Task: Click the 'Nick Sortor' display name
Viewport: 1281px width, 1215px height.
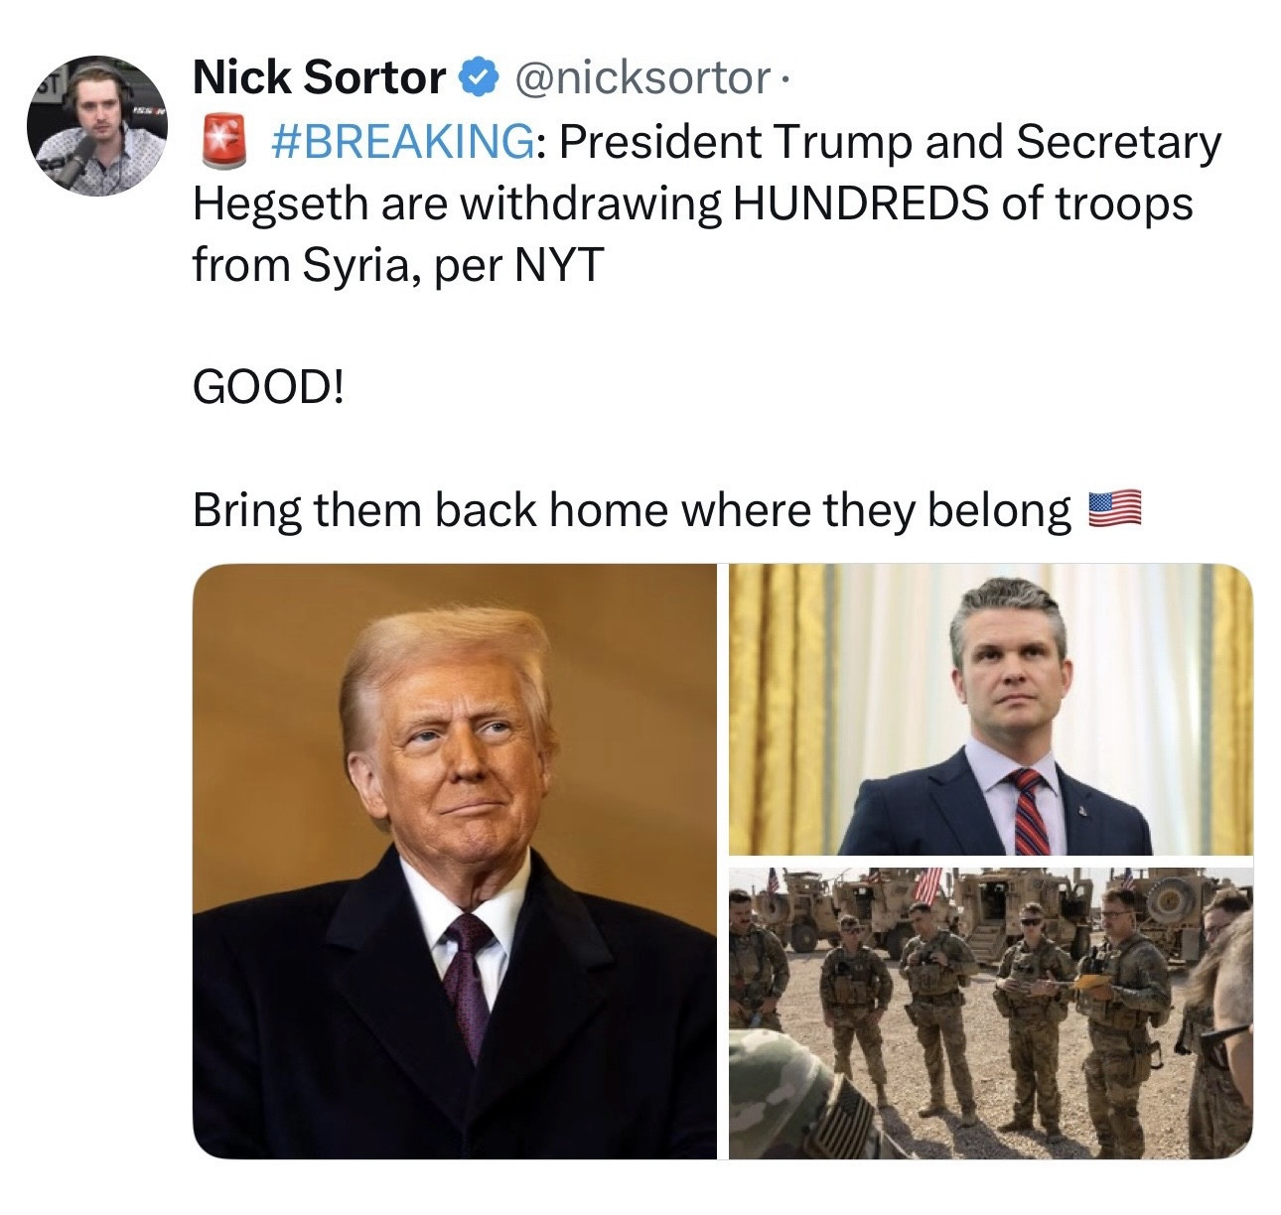Action: pyautogui.click(x=319, y=76)
